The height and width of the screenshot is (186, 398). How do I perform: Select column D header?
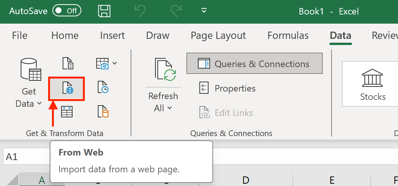(x=246, y=180)
